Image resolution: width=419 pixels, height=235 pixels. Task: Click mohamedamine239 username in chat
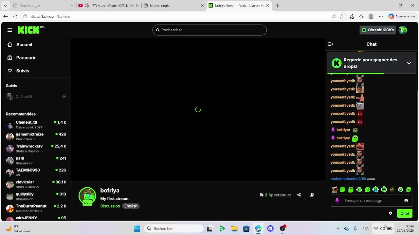point(348,179)
